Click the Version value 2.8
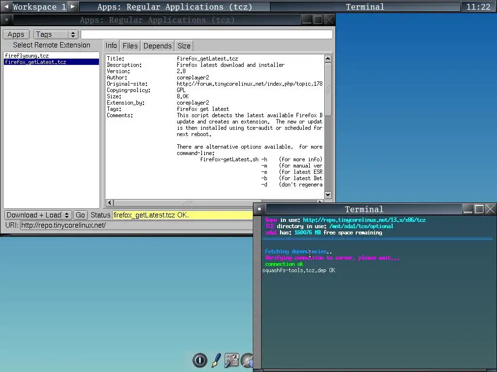497x372 pixels. [182, 71]
